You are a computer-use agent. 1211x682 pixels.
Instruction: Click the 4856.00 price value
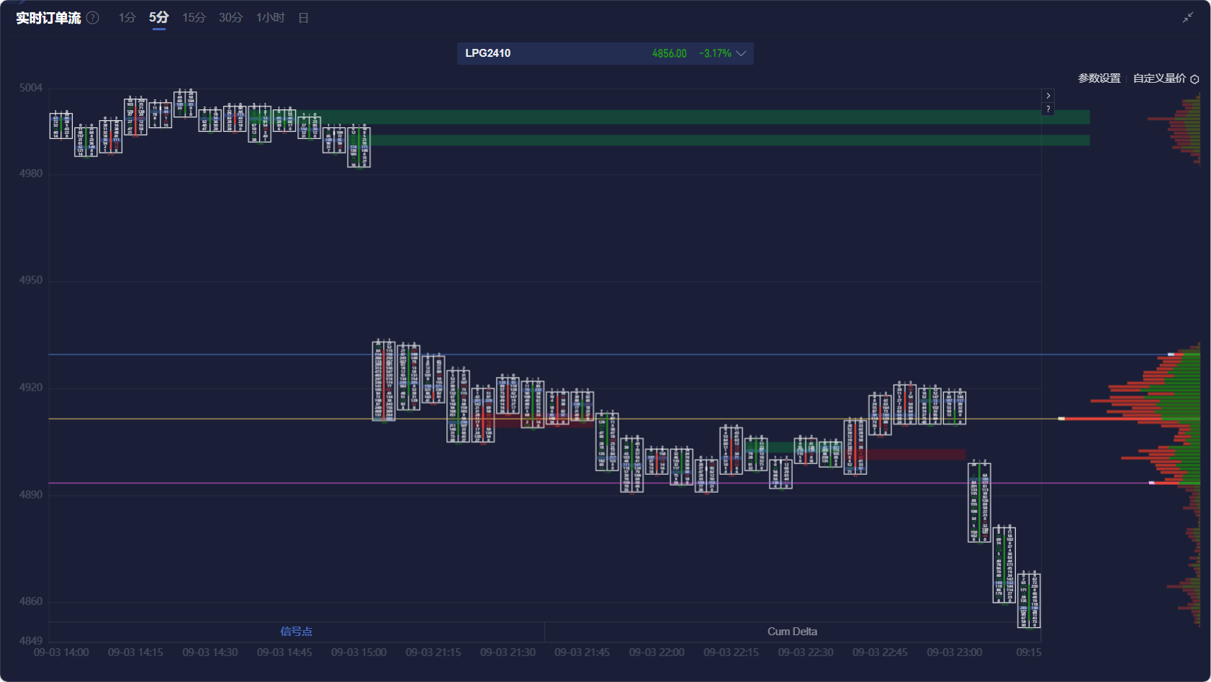[669, 53]
